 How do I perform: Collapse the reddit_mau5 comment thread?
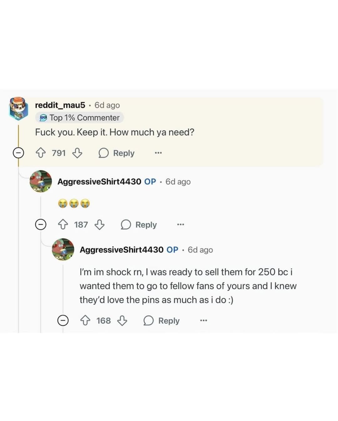(x=18, y=153)
